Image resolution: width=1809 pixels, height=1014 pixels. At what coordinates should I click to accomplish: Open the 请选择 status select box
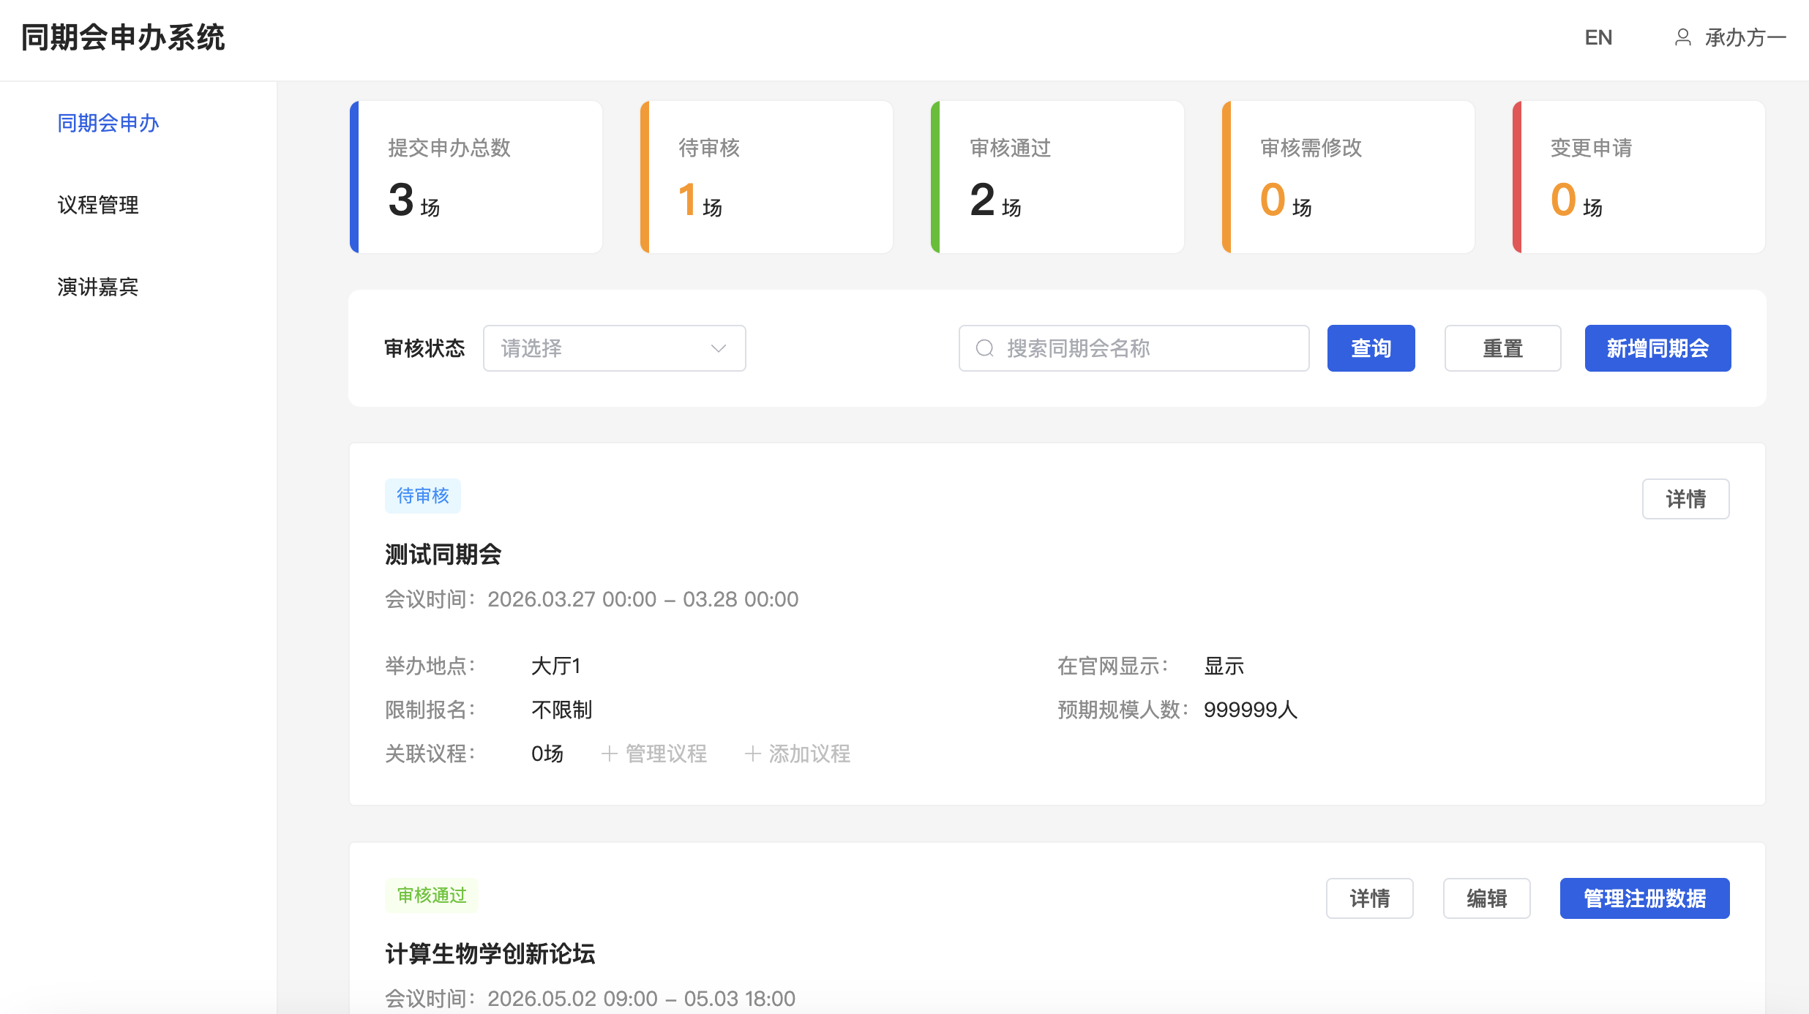pos(600,348)
